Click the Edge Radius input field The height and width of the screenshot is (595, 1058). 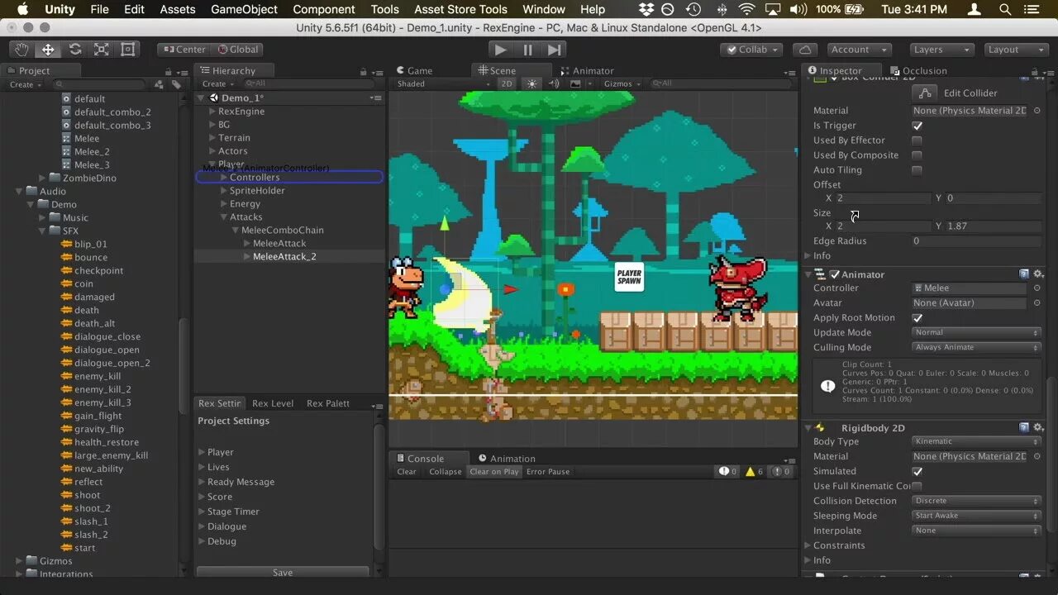(x=976, y=241)
